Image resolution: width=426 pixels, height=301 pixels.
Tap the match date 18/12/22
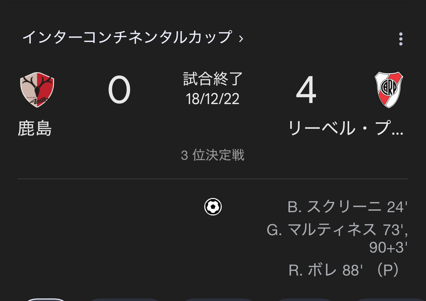(213, 99)
